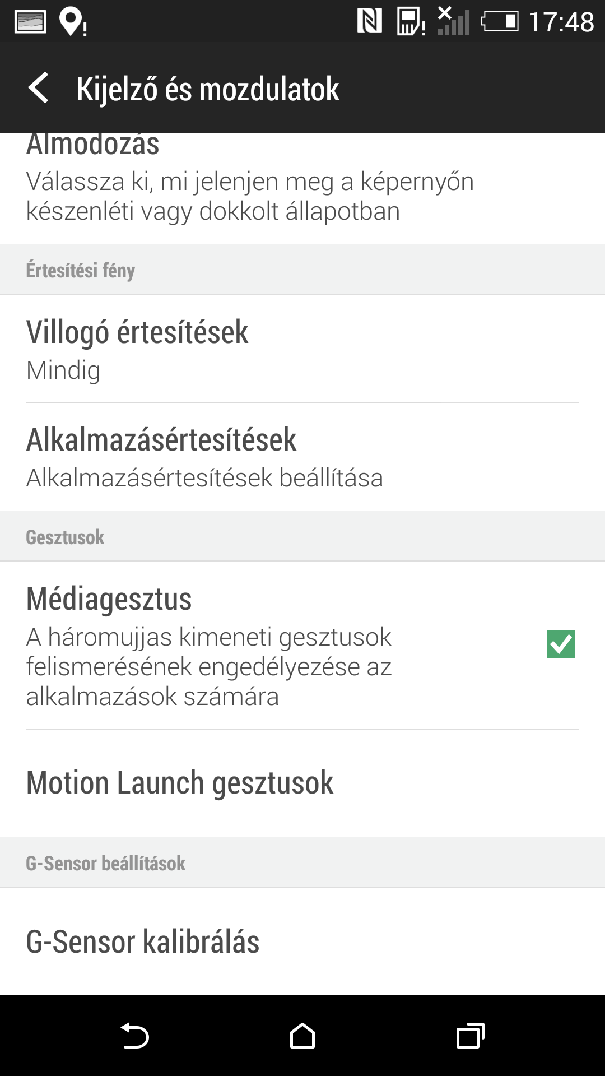
Task: Tap the no-signal indicator icon
Action: (453, 21)
